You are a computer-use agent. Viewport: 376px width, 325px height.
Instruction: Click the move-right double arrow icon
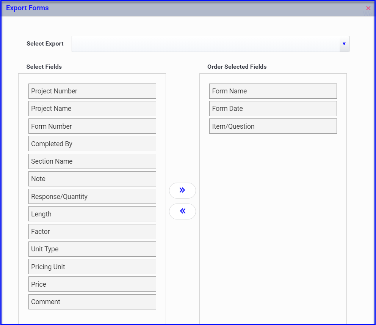[x=182, y=190]
